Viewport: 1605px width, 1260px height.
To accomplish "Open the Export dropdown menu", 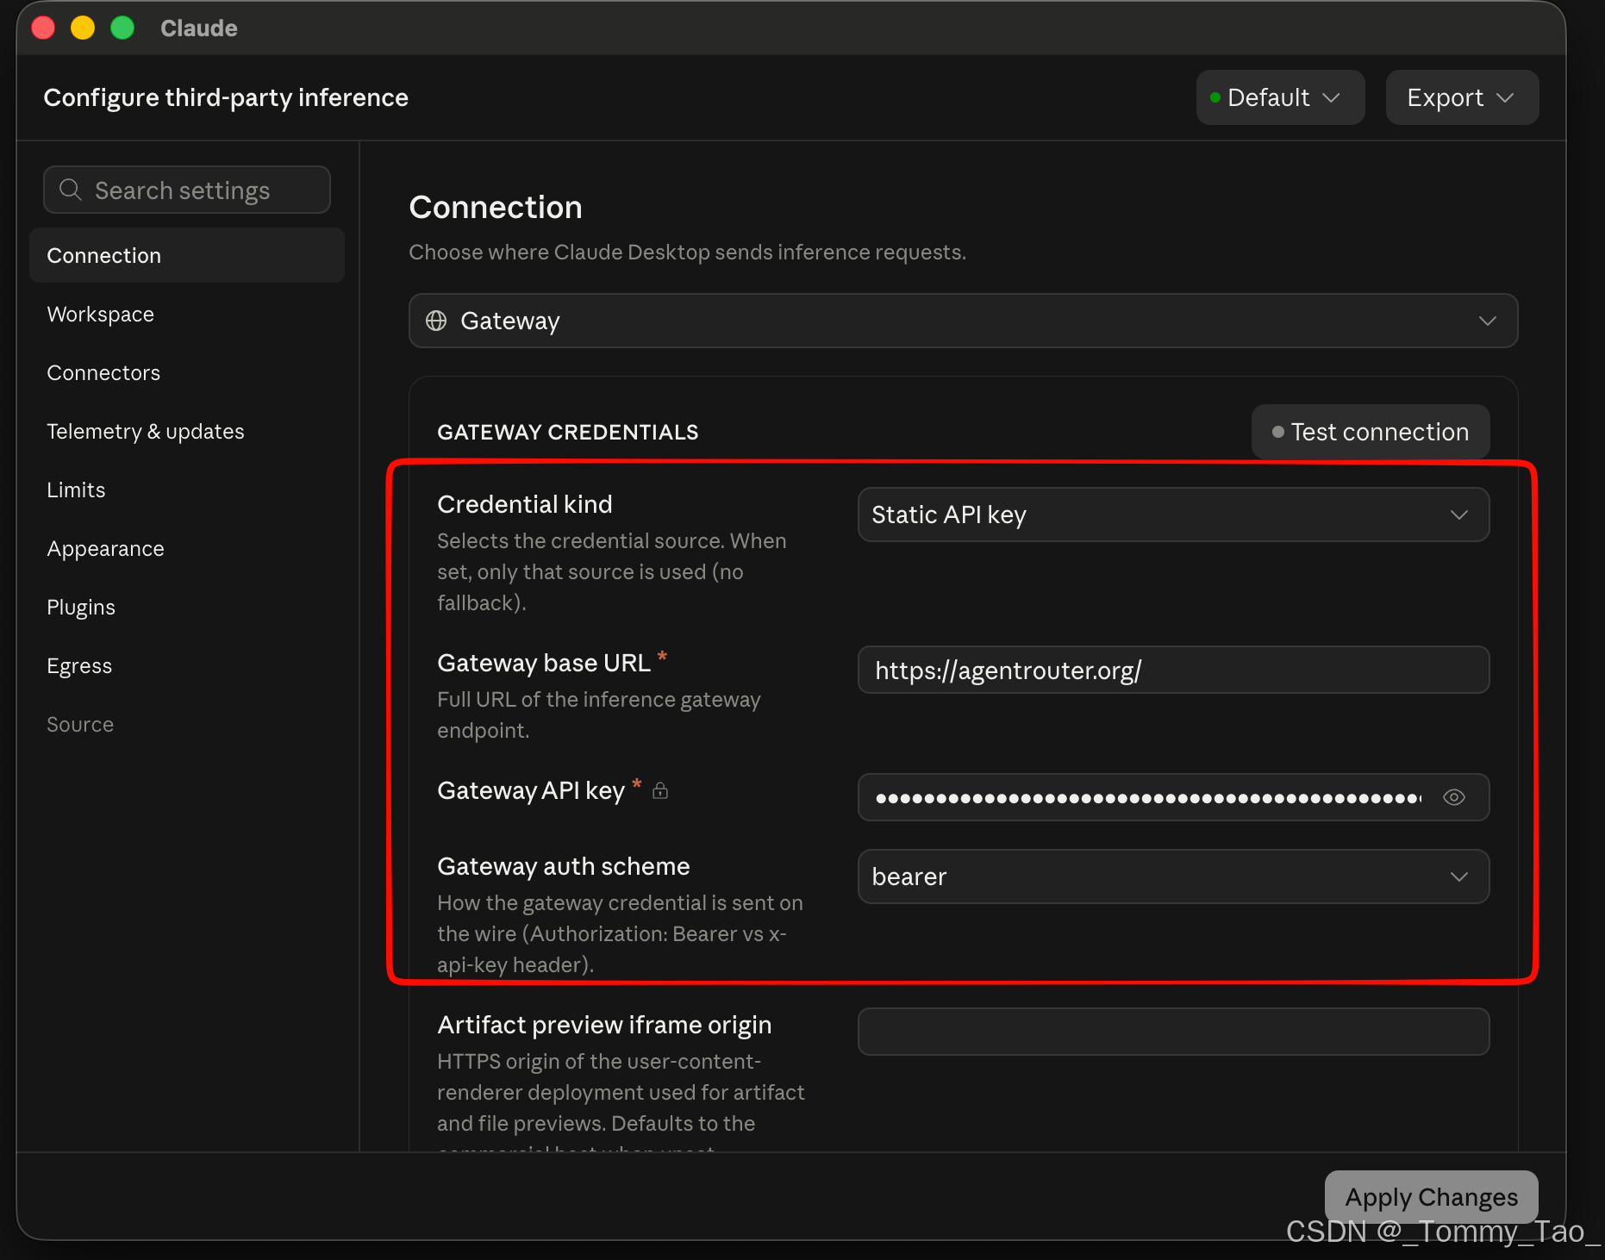I will [1462, 97].
